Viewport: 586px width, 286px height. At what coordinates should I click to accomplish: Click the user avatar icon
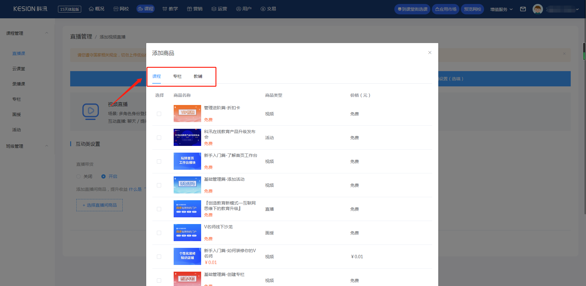[x=537, y=9]
